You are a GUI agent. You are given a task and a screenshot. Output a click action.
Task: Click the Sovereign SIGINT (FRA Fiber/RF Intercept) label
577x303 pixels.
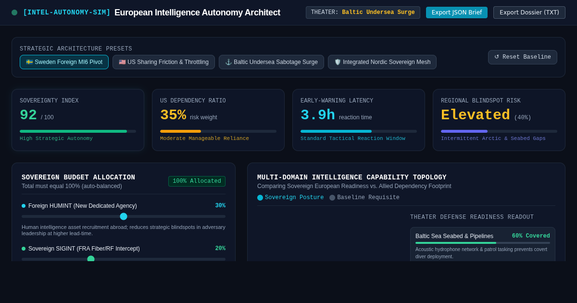[x=84, y=249]
